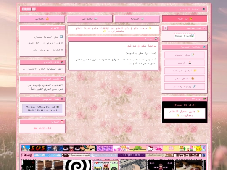227x170 pixels.
Task: Open the 'I ♥ Powerpuff Girls' stamp
Action: pyautogui.click(x=106, y=165)
